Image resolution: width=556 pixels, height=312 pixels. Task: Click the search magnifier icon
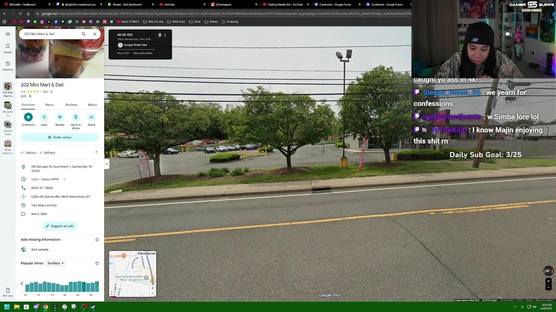click(84, 34)
